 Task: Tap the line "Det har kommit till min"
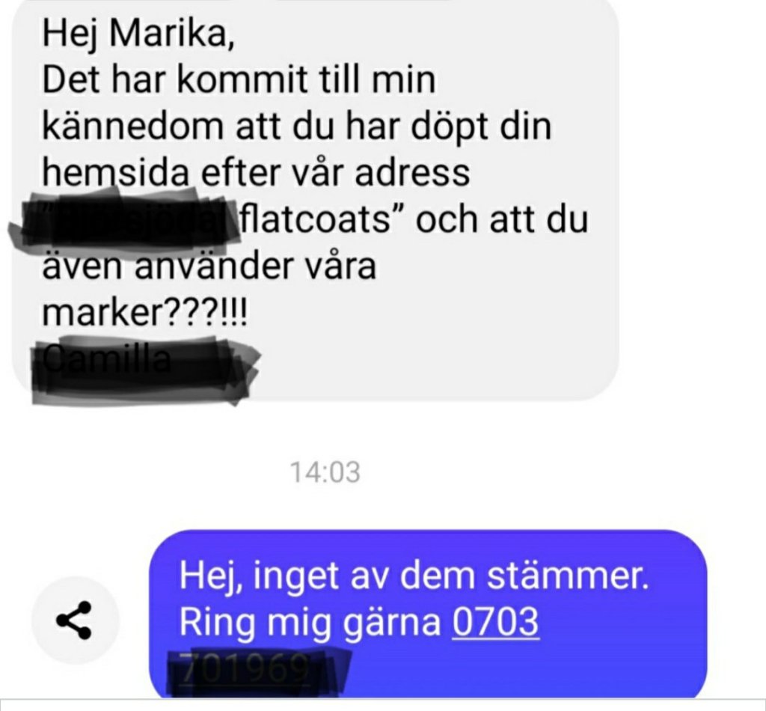[x=239, y=79]
